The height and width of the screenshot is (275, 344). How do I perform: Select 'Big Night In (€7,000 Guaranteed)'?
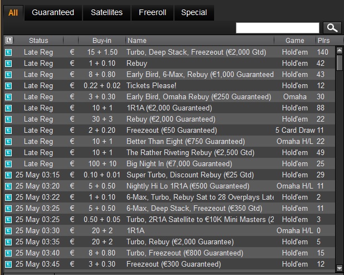click(x=179, y=164)
